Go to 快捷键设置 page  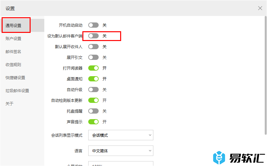pyautogui.click(x=15, y=78)
